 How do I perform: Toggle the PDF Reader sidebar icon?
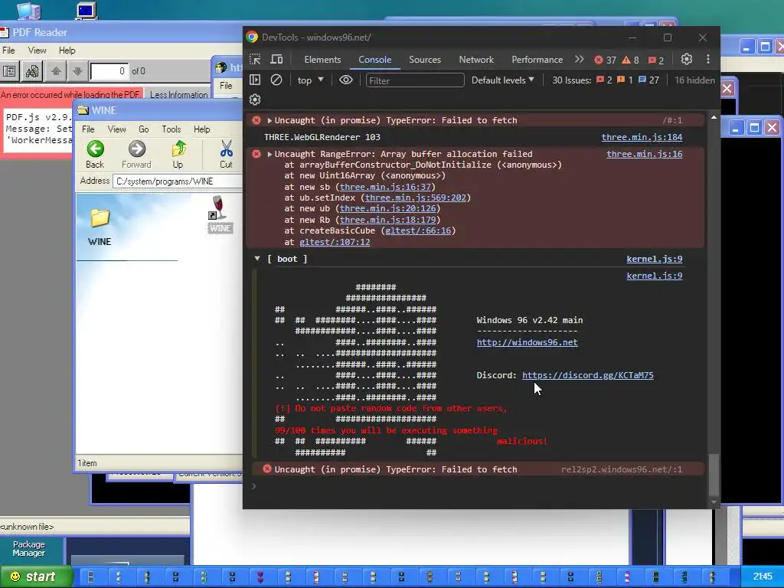[9, 71]
